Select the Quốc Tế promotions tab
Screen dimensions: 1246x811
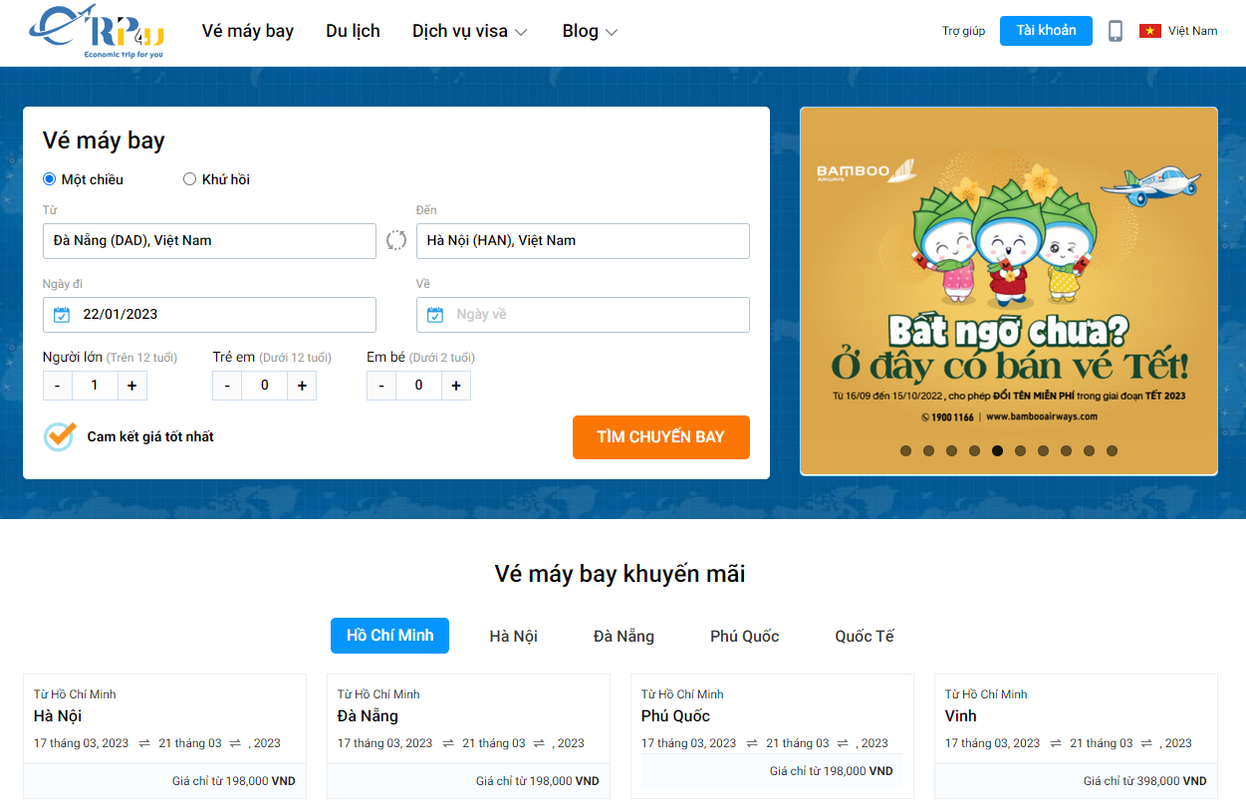tap(864, 636)
